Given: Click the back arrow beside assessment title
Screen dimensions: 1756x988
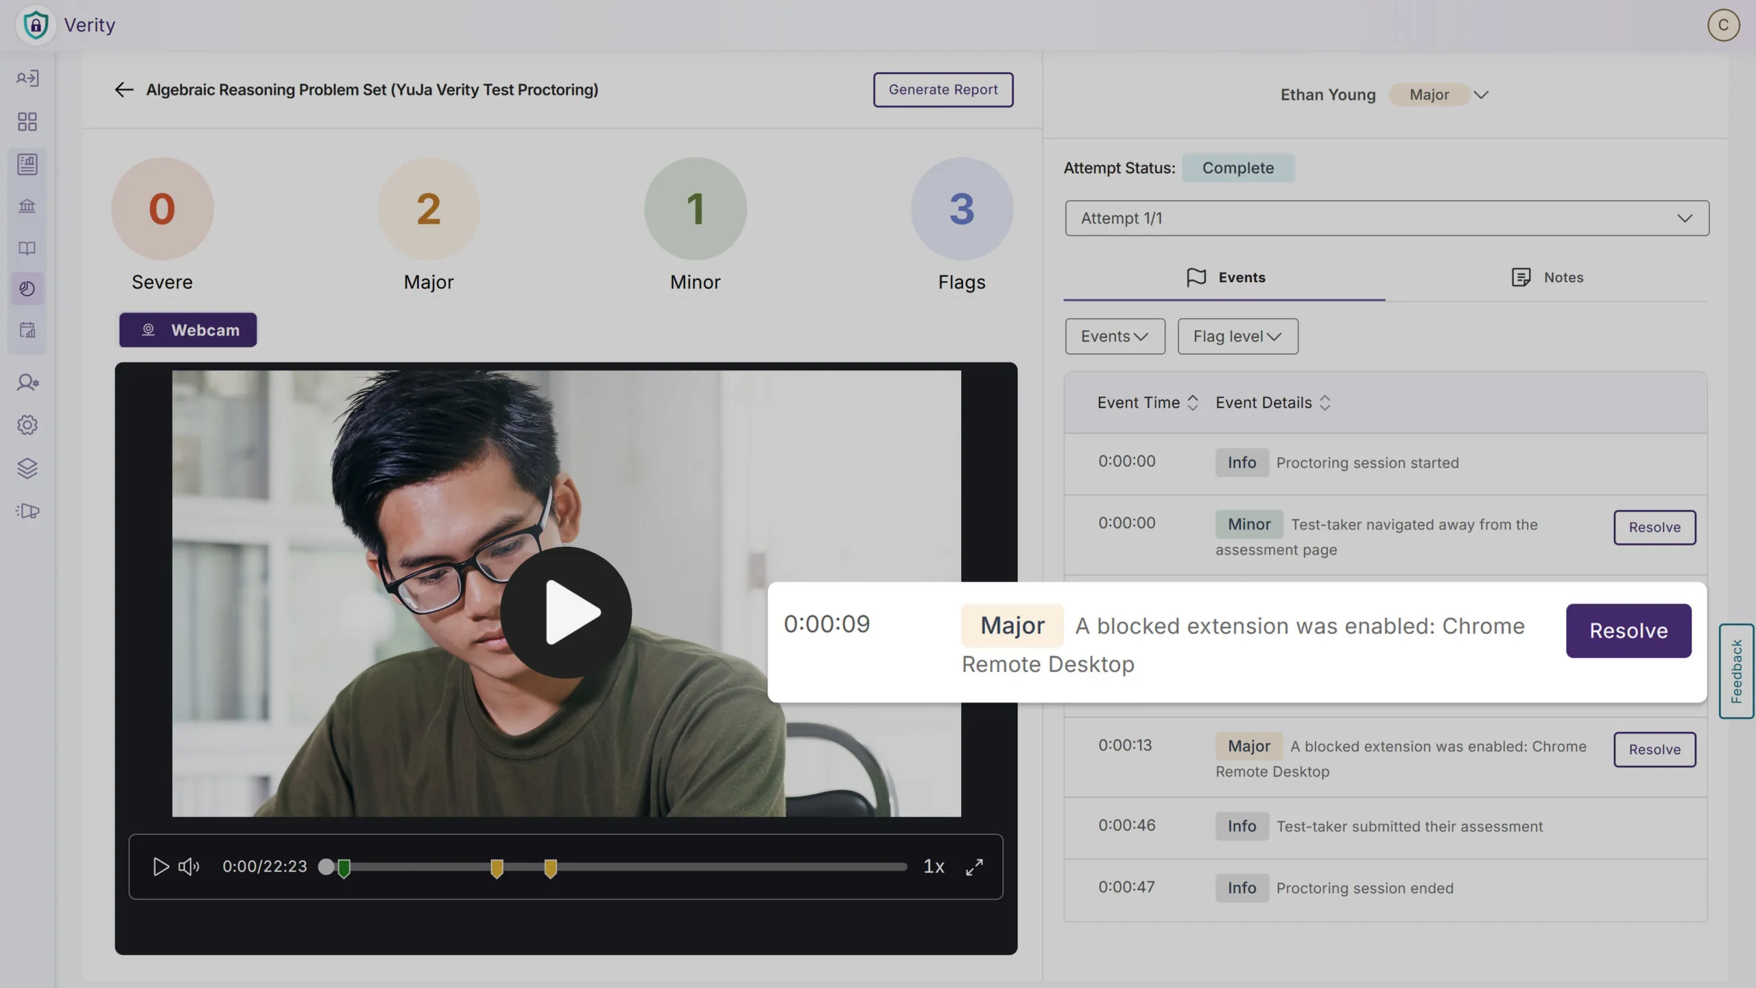Looking at the screenshot, I should pos(123,90).
